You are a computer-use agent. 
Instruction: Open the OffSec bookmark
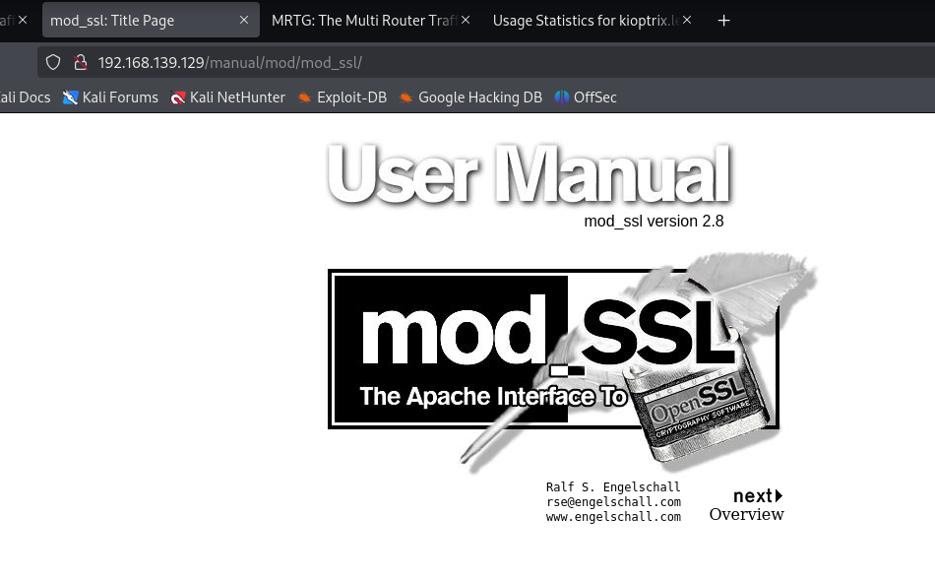tap(586, 97)
